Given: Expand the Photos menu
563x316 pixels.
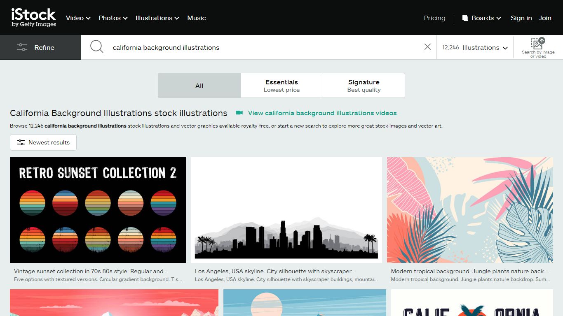Looking at the screenshot, I should coord(113,18).
